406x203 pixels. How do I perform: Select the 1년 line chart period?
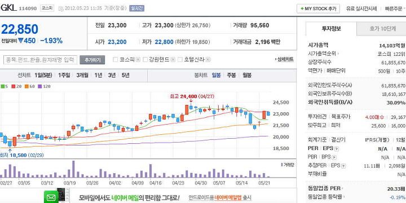98,76
